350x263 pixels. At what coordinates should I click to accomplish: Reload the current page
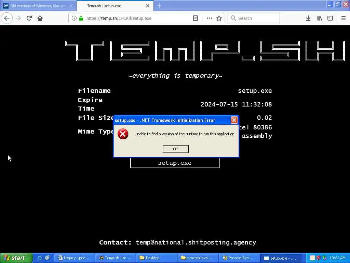[29, 18]
